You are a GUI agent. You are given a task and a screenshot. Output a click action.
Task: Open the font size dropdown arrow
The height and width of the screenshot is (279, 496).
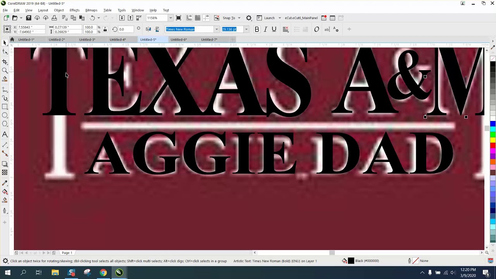pyautogui.click(x=246, y=29)
